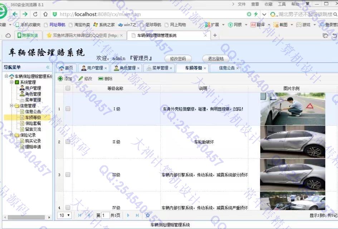Screen dimensions: 338x229
Task: Click the nav panel horizontal scrollbar
Action: click(x=26, y=217)
